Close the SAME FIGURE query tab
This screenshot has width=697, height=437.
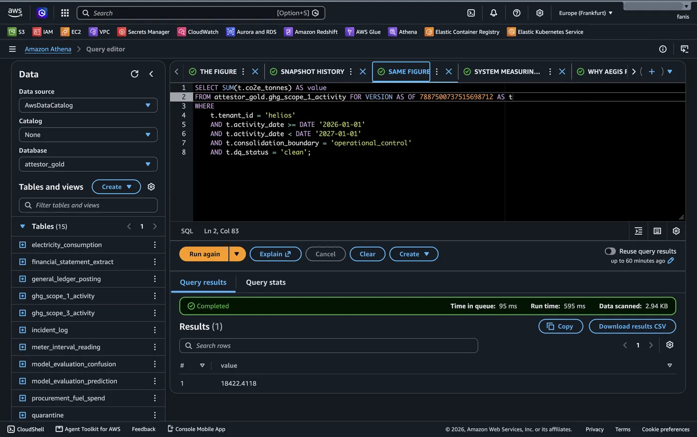coord(449,72)
